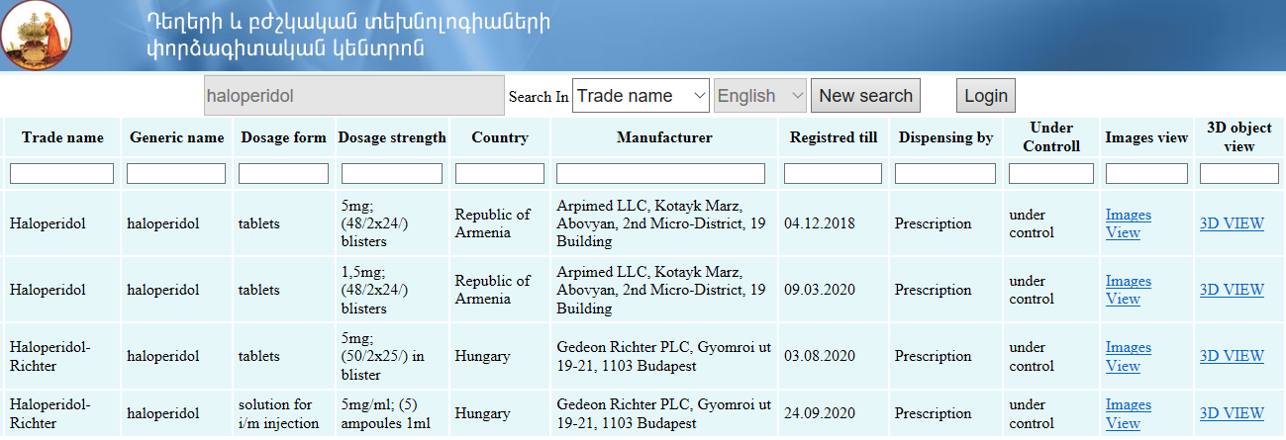Click the Dosage form column filter box

(283, 174)
